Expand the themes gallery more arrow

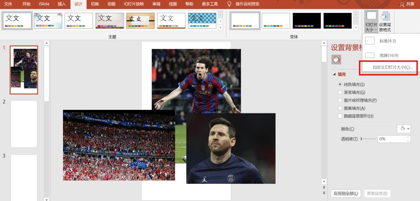[x=220, y=28]
